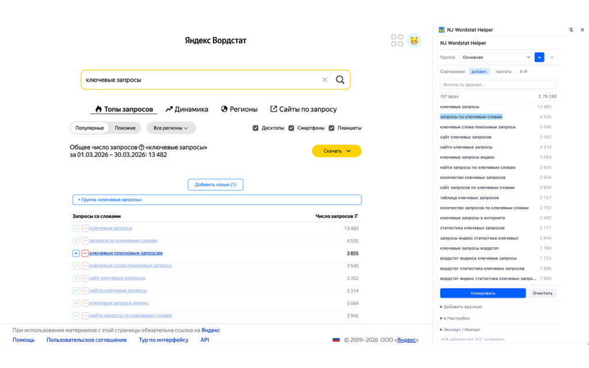Click the blue plus next to «ключевым поисковым запросам»
Screen dimensions: 589x368
tap(76, 253)
